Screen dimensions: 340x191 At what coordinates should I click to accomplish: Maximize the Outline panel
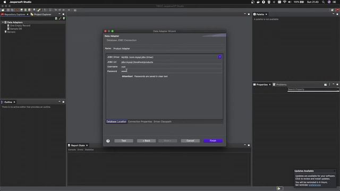(x=63, y=102)
